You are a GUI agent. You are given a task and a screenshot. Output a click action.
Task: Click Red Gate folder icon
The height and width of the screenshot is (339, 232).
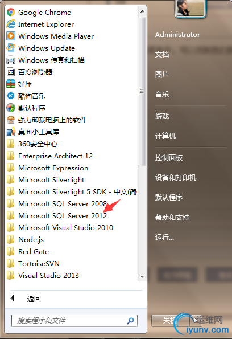click(x=11, y=251)
